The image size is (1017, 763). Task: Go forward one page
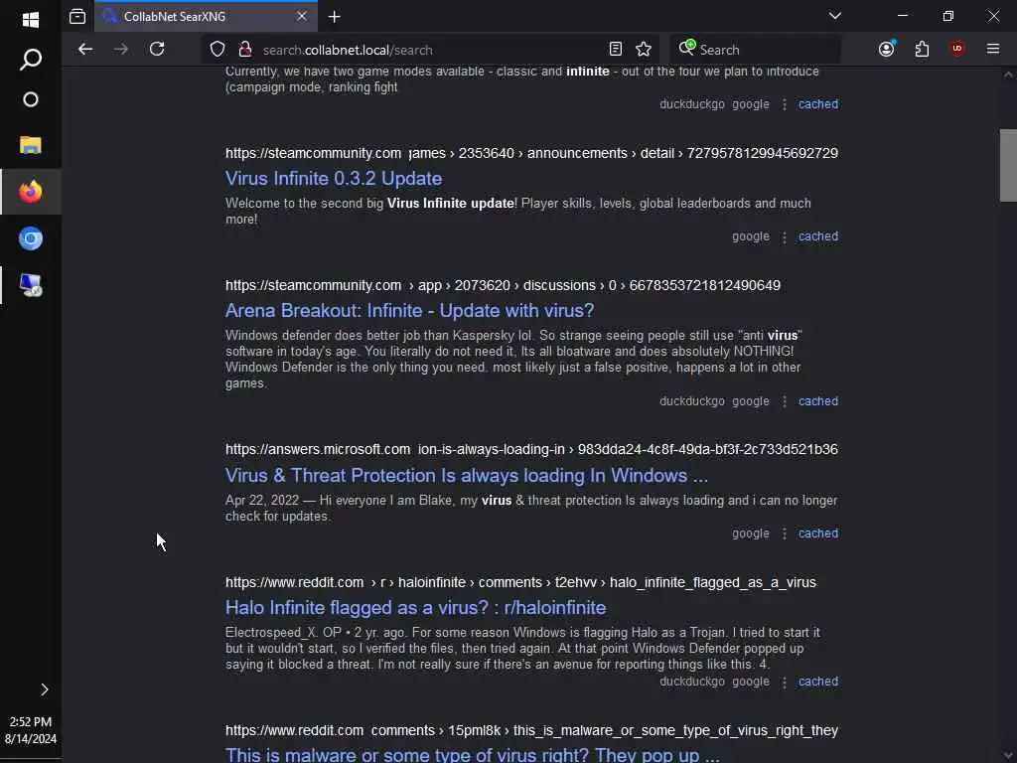(x=120, y=50)
